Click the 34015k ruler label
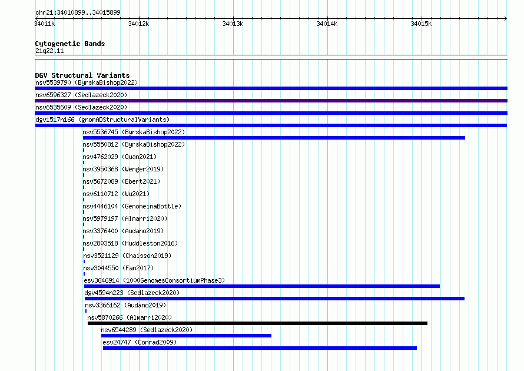Image resolution: width=524 pixels, height=371 pixels. pos(422,24)
